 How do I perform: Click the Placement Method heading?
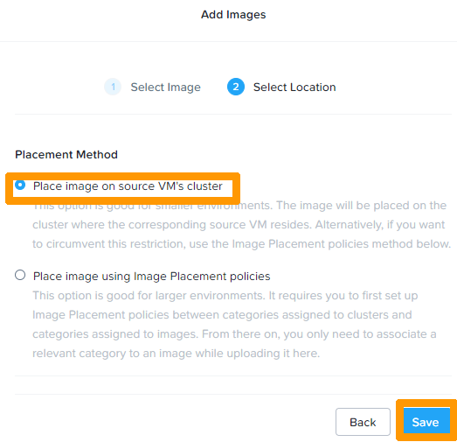click(66, 154)
